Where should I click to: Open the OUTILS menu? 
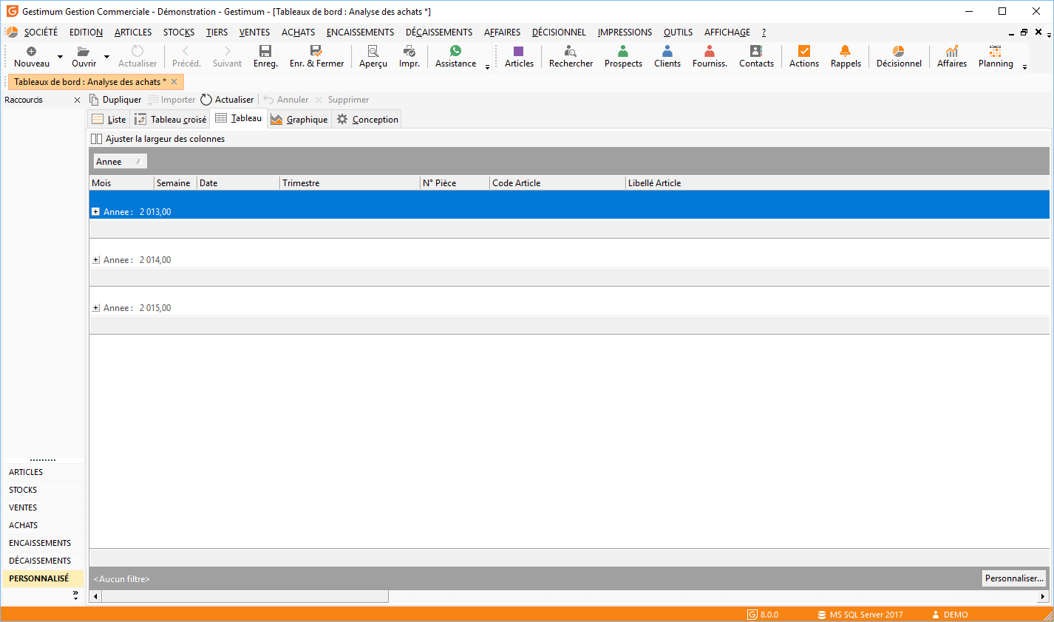[x=678, y=33]
